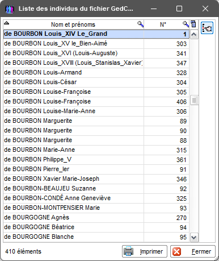The image size is (219, 261).
Task: Click number cell 306
Action: [167, 111]
